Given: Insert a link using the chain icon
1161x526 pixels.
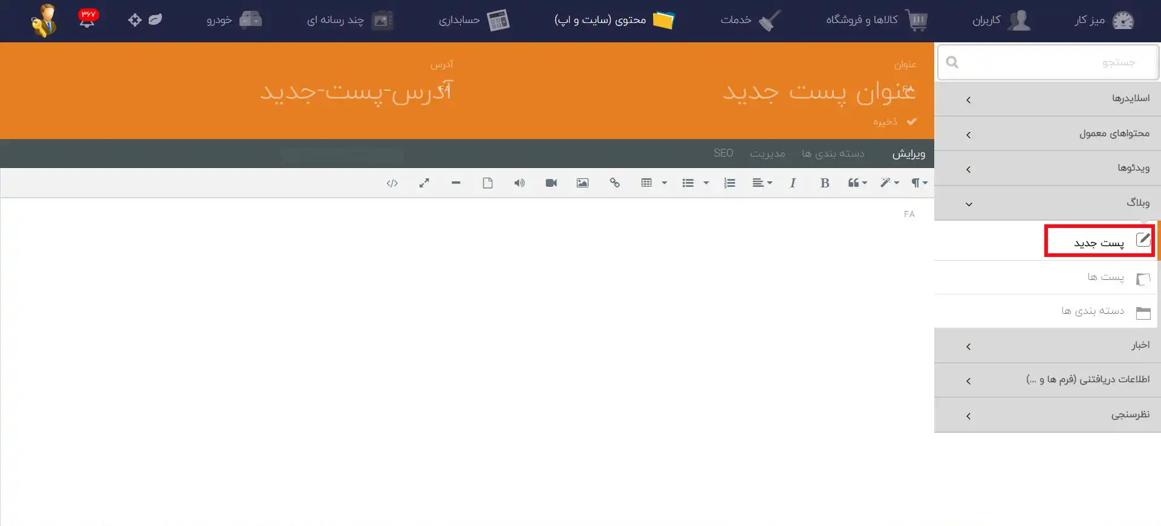Looking at the screenshot, I should click(614, 183).
